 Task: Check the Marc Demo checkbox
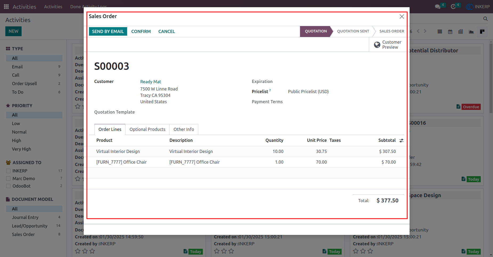tap(8, 179)
